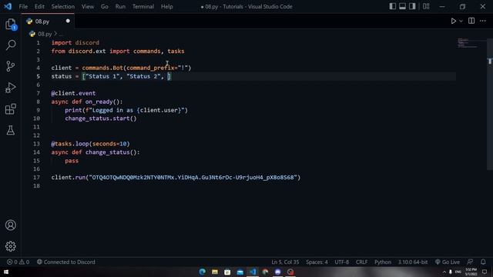Run the Python file with play button
This screenshot has height=277, width=493.
[x=453, y=21]
